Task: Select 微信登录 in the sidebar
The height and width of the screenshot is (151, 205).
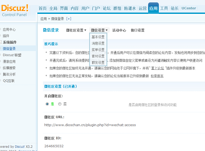Action: (x=9, y=49)
